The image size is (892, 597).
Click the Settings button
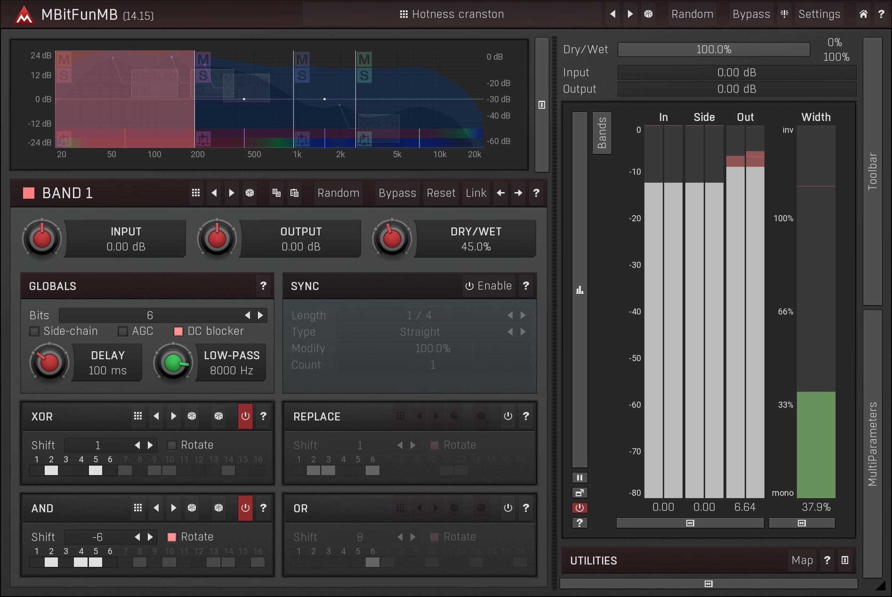(819, 14)
